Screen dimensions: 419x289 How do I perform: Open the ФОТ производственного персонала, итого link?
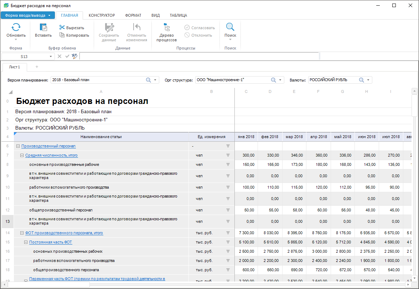(x=64, y=233)
